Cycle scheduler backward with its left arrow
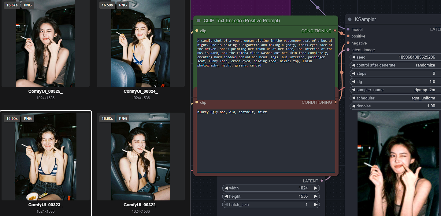This screenshot has height=216, width=441. [x=354, y=98]
